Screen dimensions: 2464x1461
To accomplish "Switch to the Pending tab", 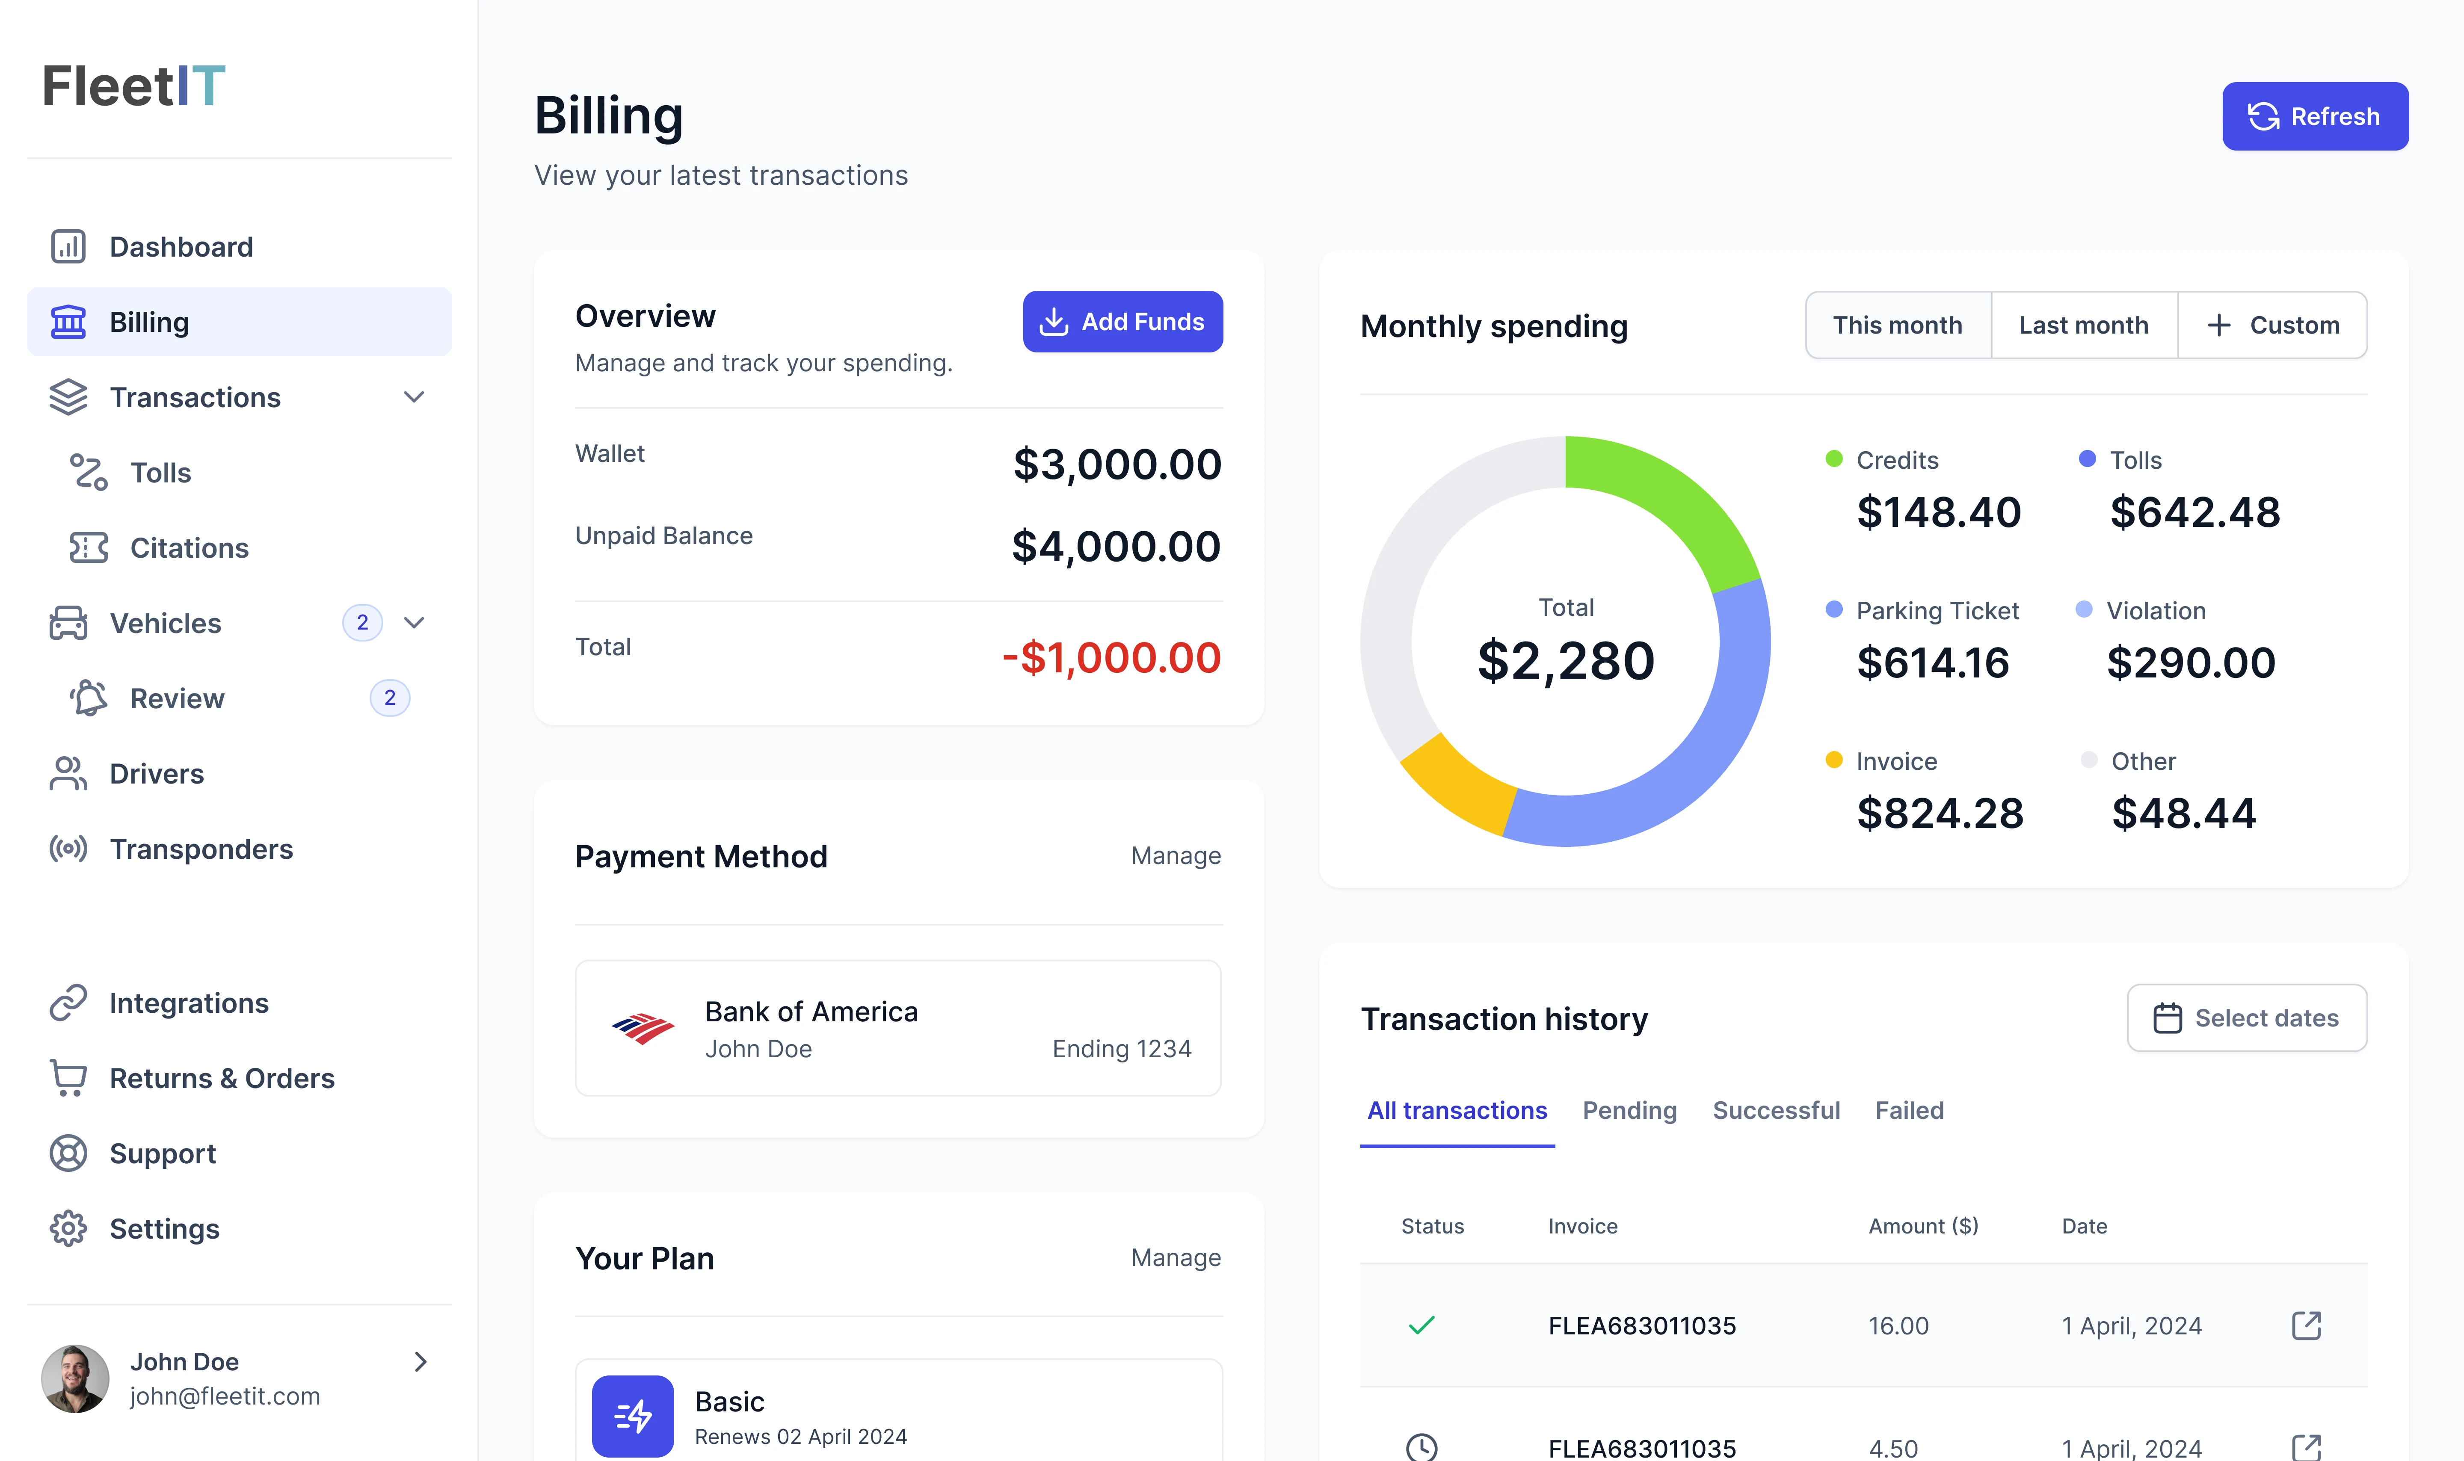I will [x=1629, y=1111].
